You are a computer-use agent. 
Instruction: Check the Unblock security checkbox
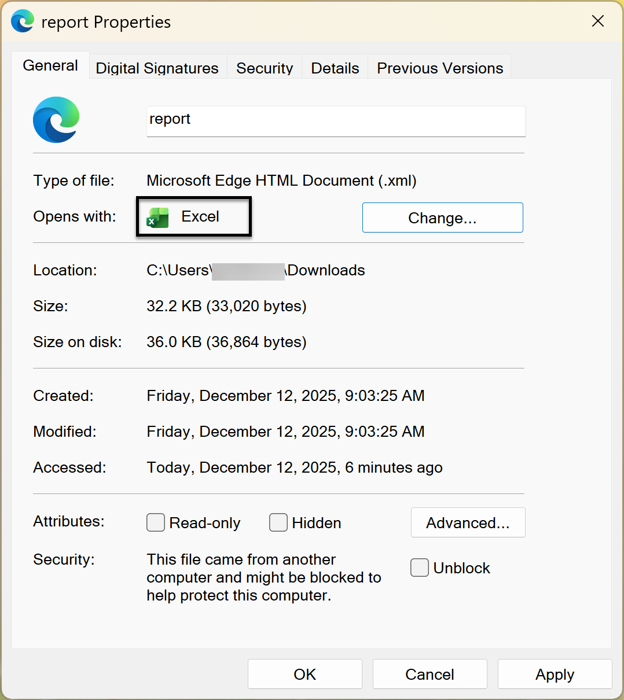pyautogui.click(x=420, y=568)
